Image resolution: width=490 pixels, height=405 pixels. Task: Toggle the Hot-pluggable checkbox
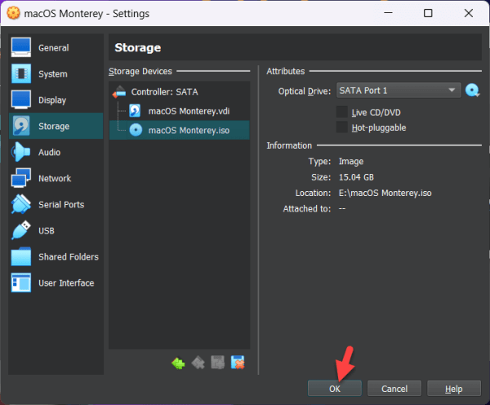342,127
